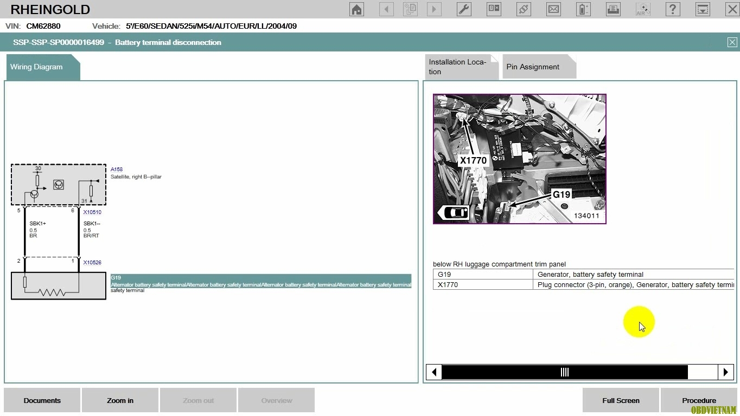Click the Zoom in button
This screenshot has height=416, width=740.
pyautogui.click(x=120, y=400)
